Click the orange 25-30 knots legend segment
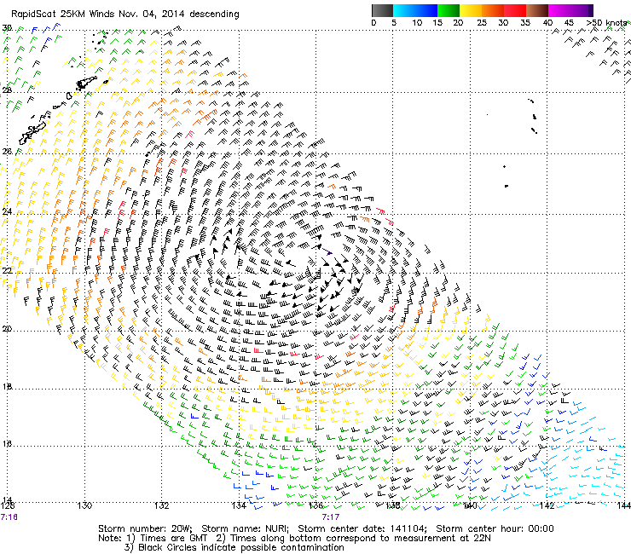This screenshot has height=554, width=631. [493, 10]
